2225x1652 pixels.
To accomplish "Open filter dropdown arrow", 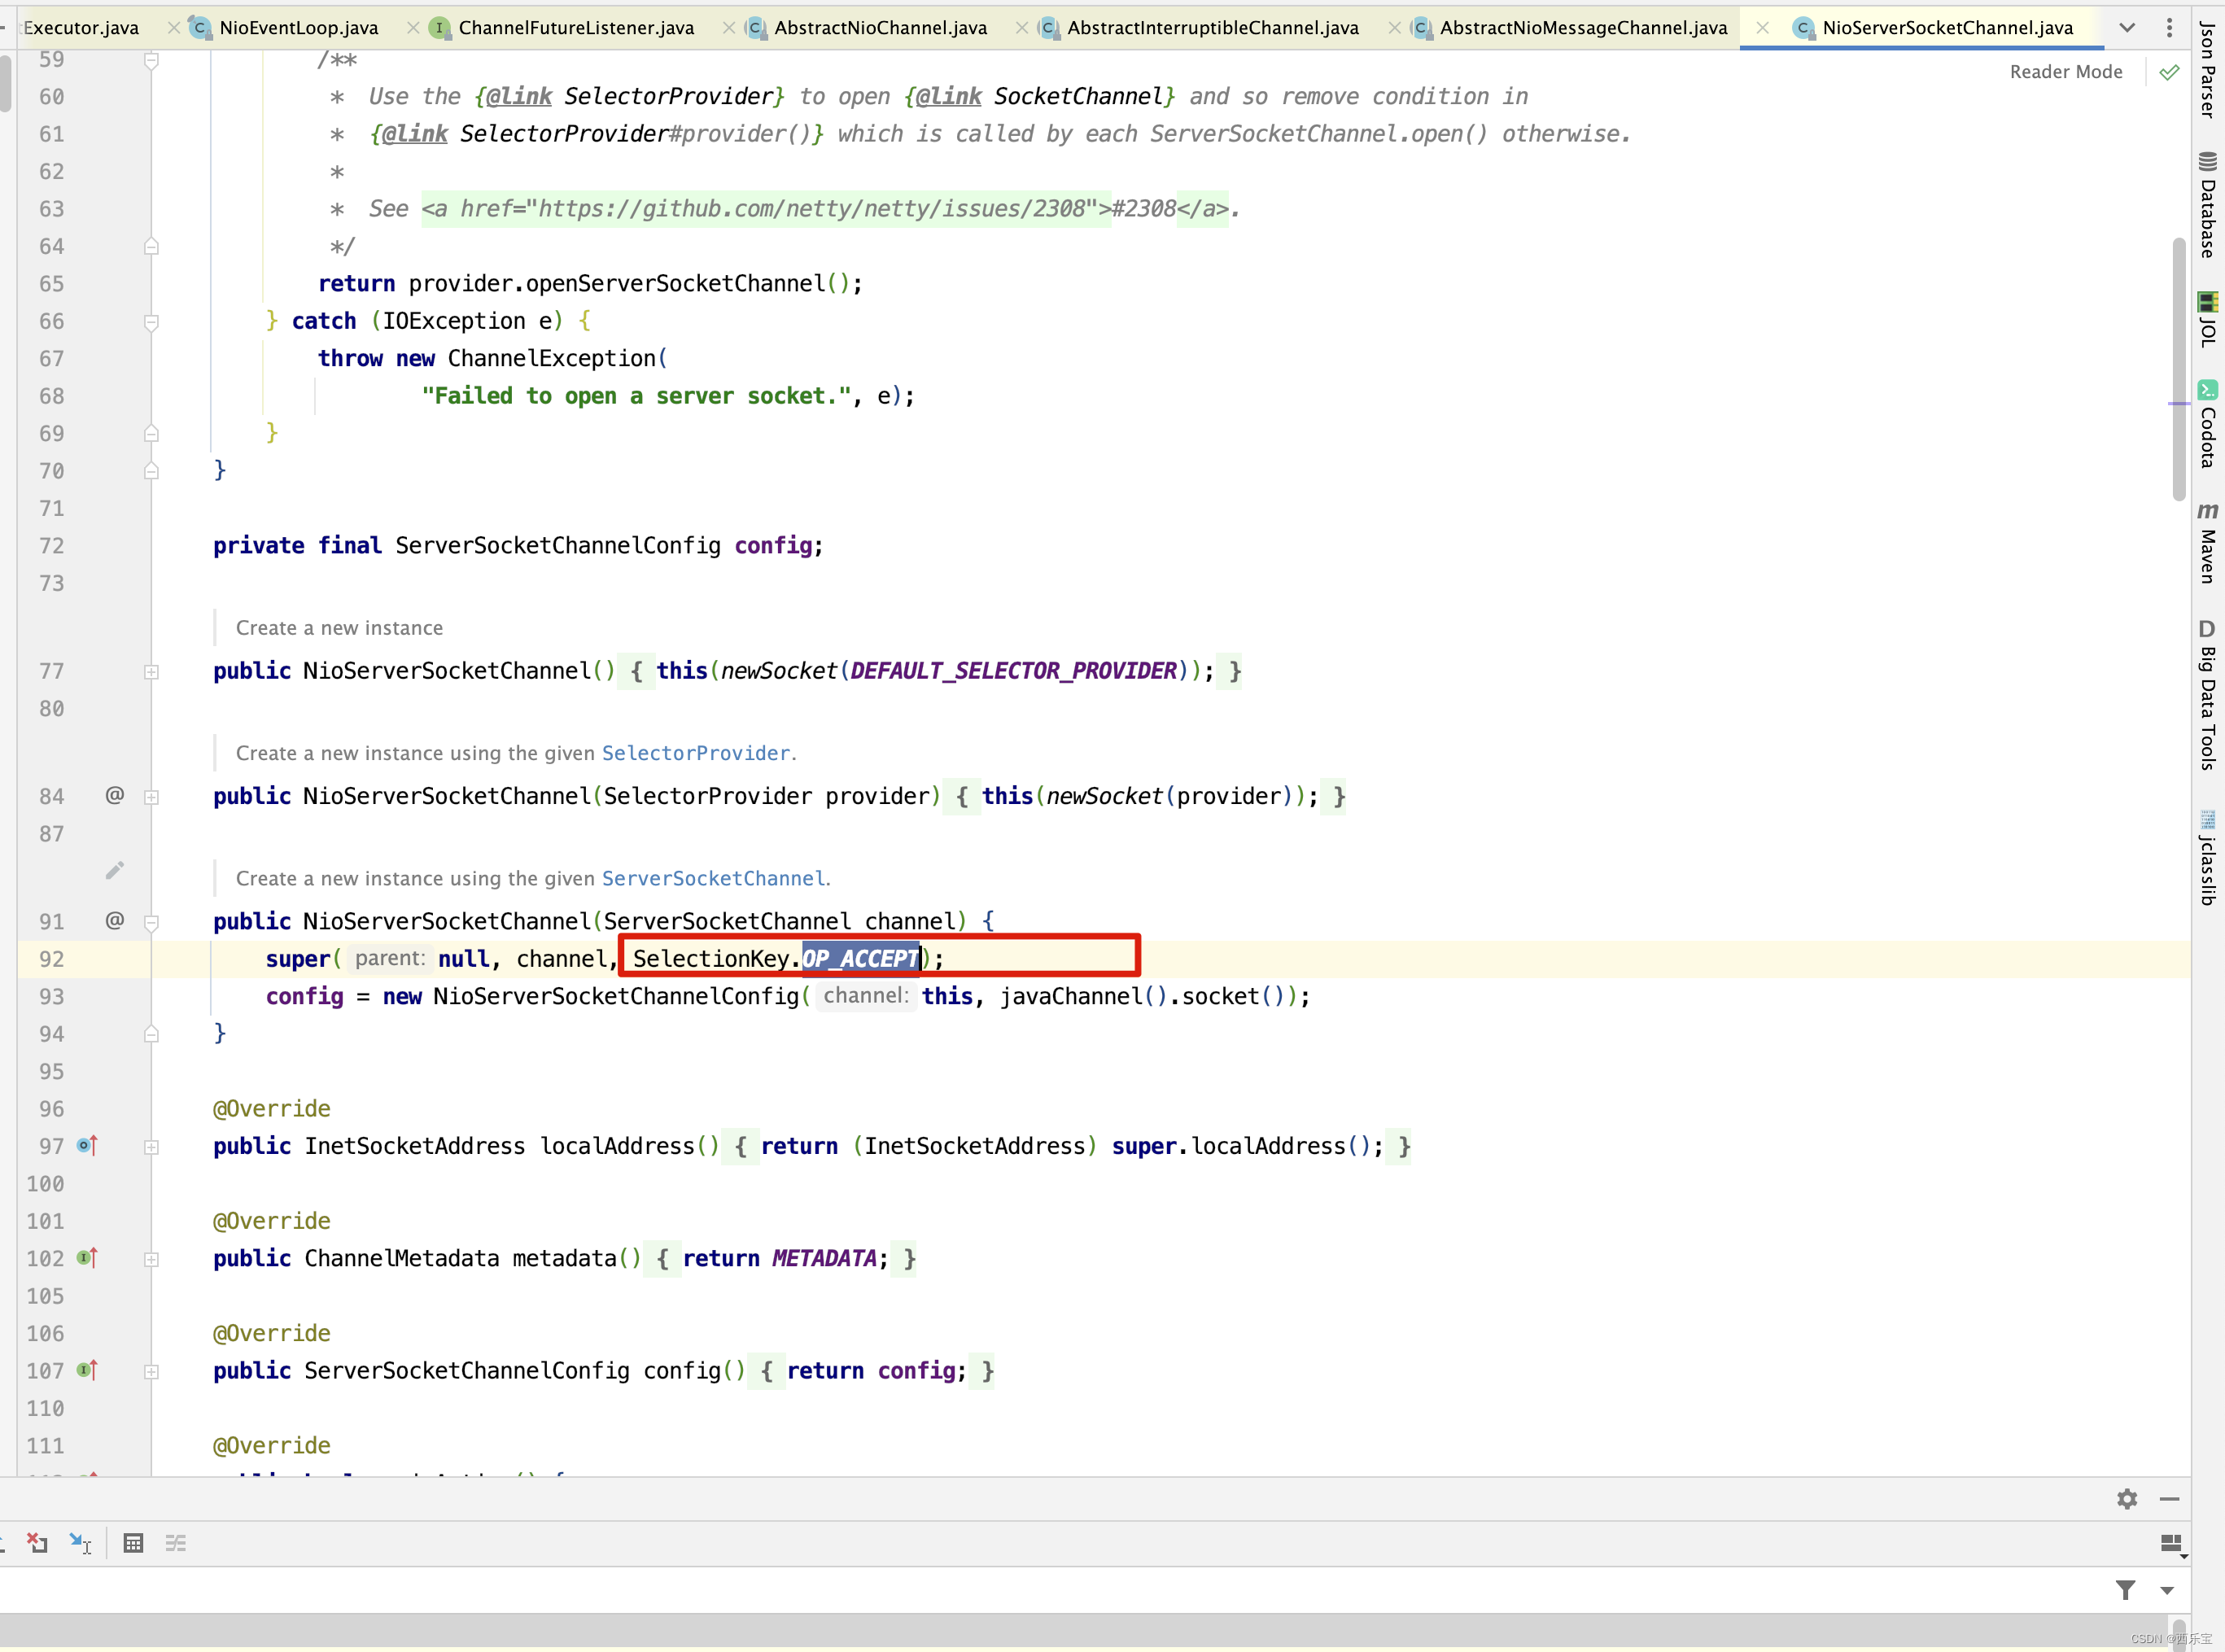I will click(2167, 1590).
